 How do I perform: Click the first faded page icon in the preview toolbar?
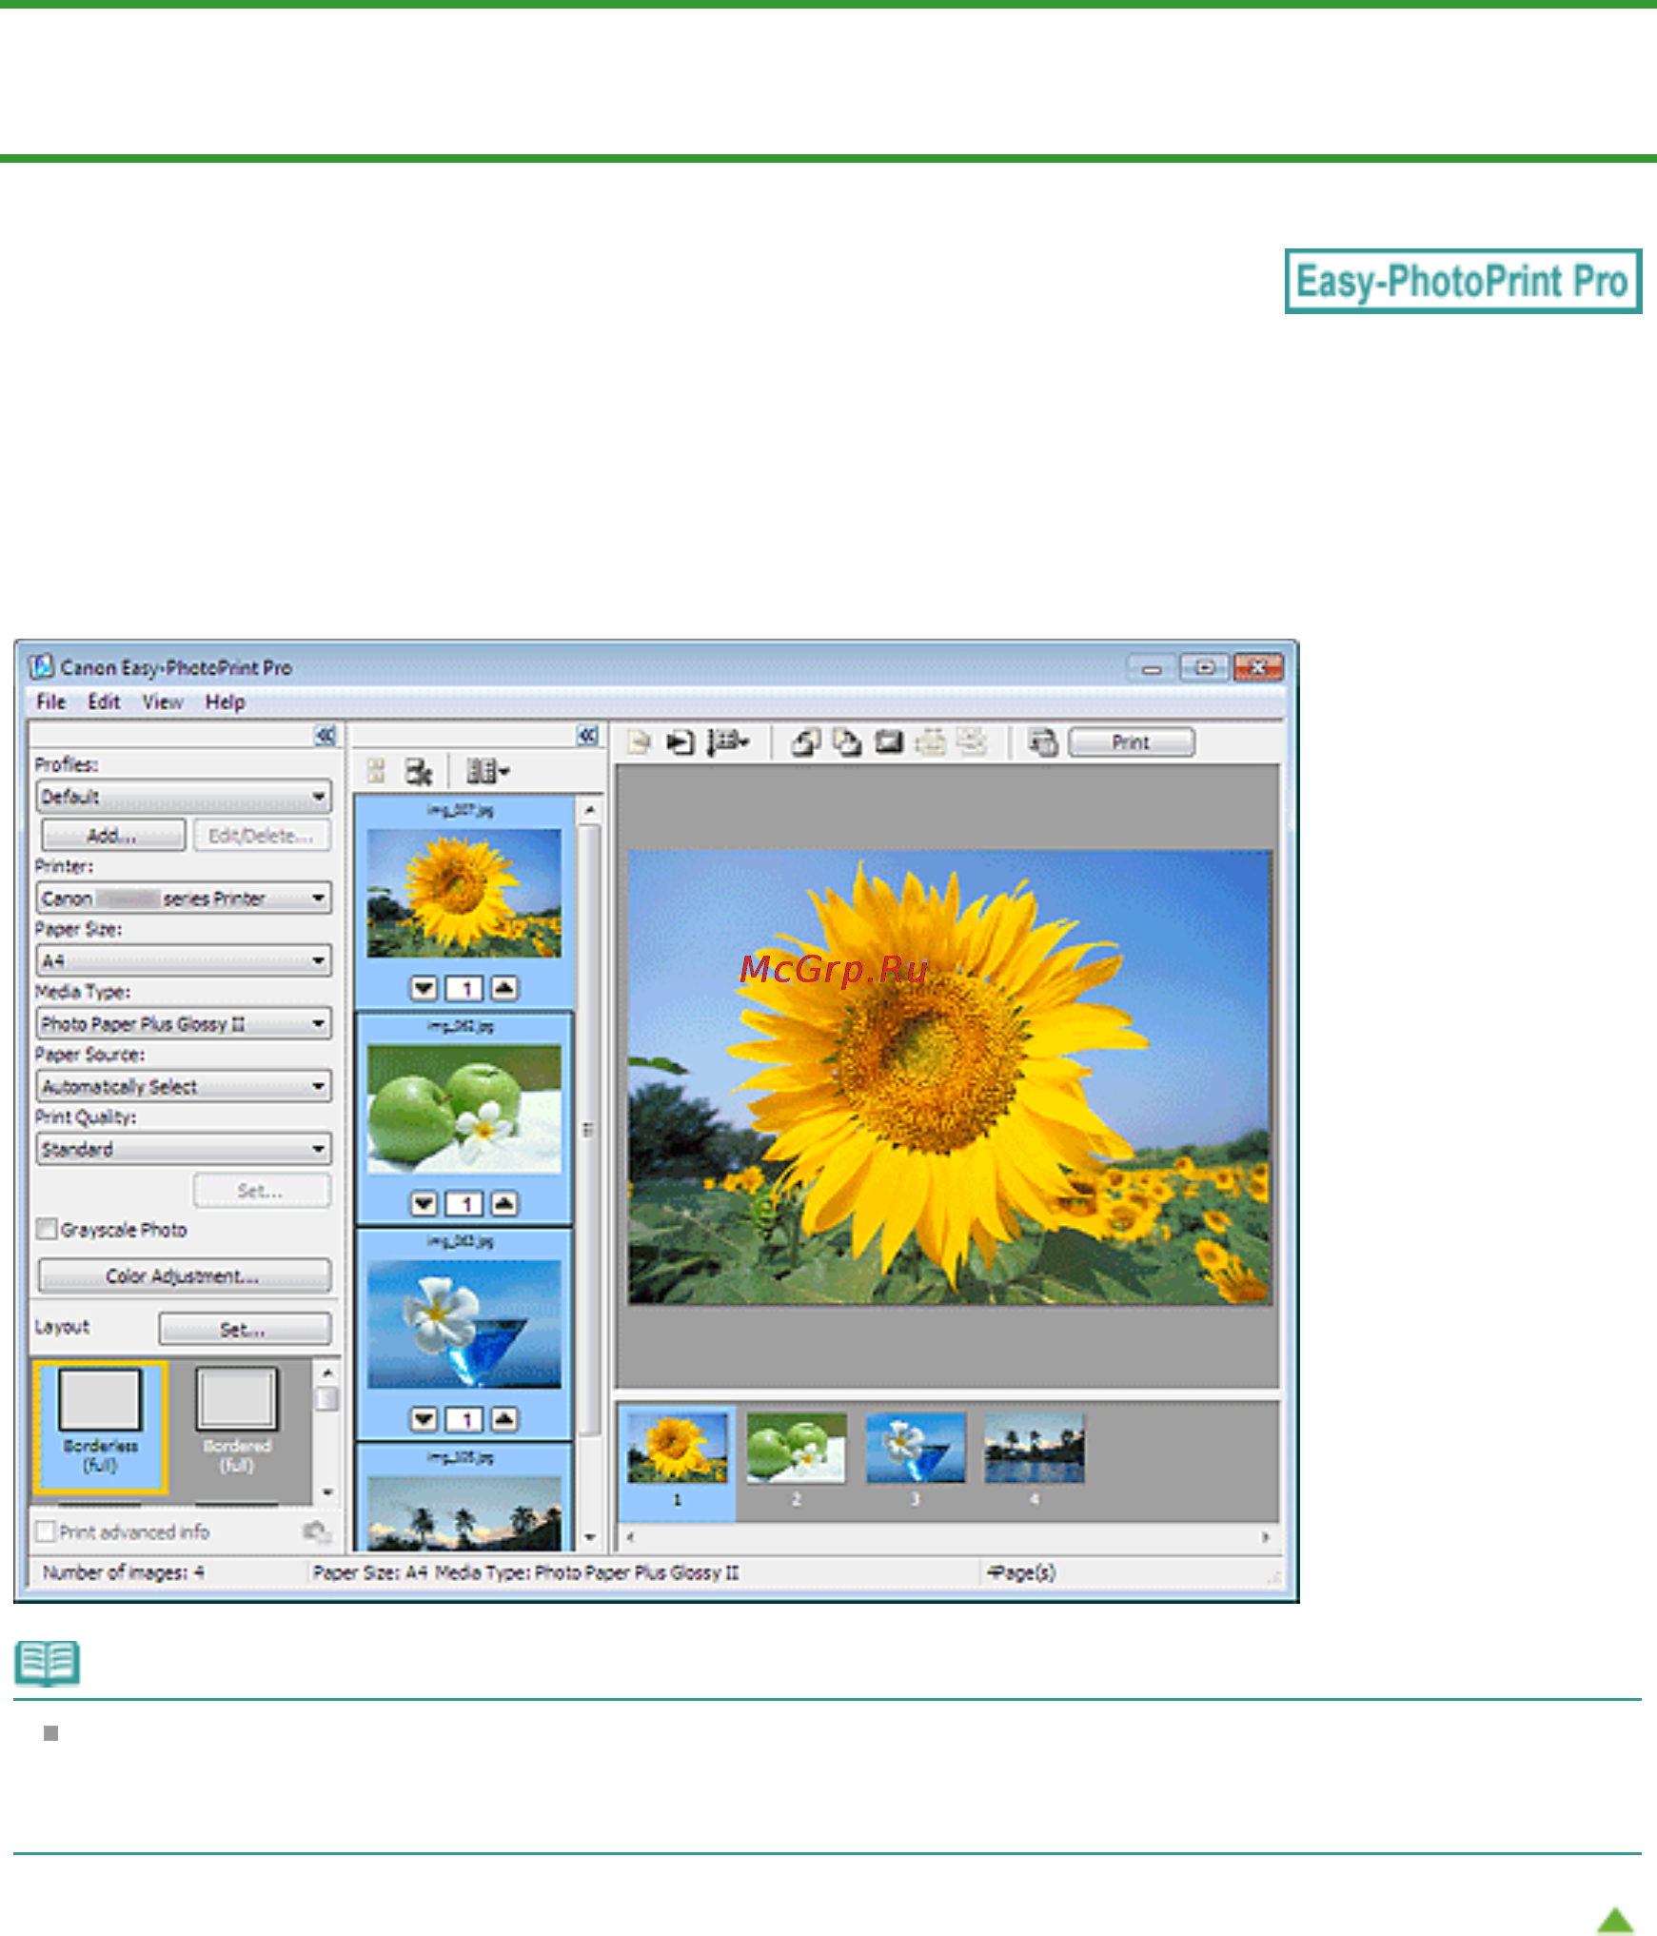pyautogui.click(x=639, y=742)
